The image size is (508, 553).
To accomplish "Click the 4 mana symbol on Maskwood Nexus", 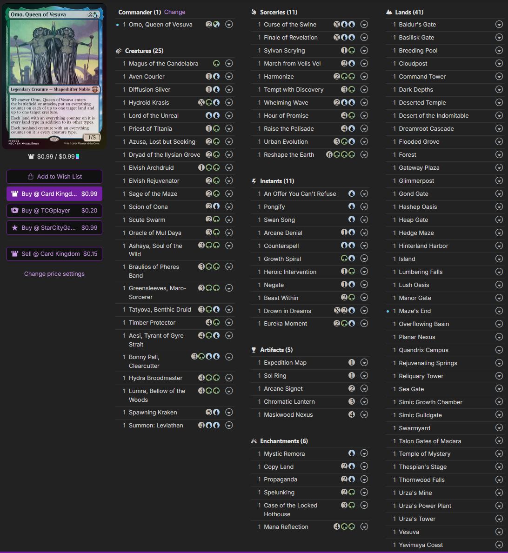I will [352, 414].
